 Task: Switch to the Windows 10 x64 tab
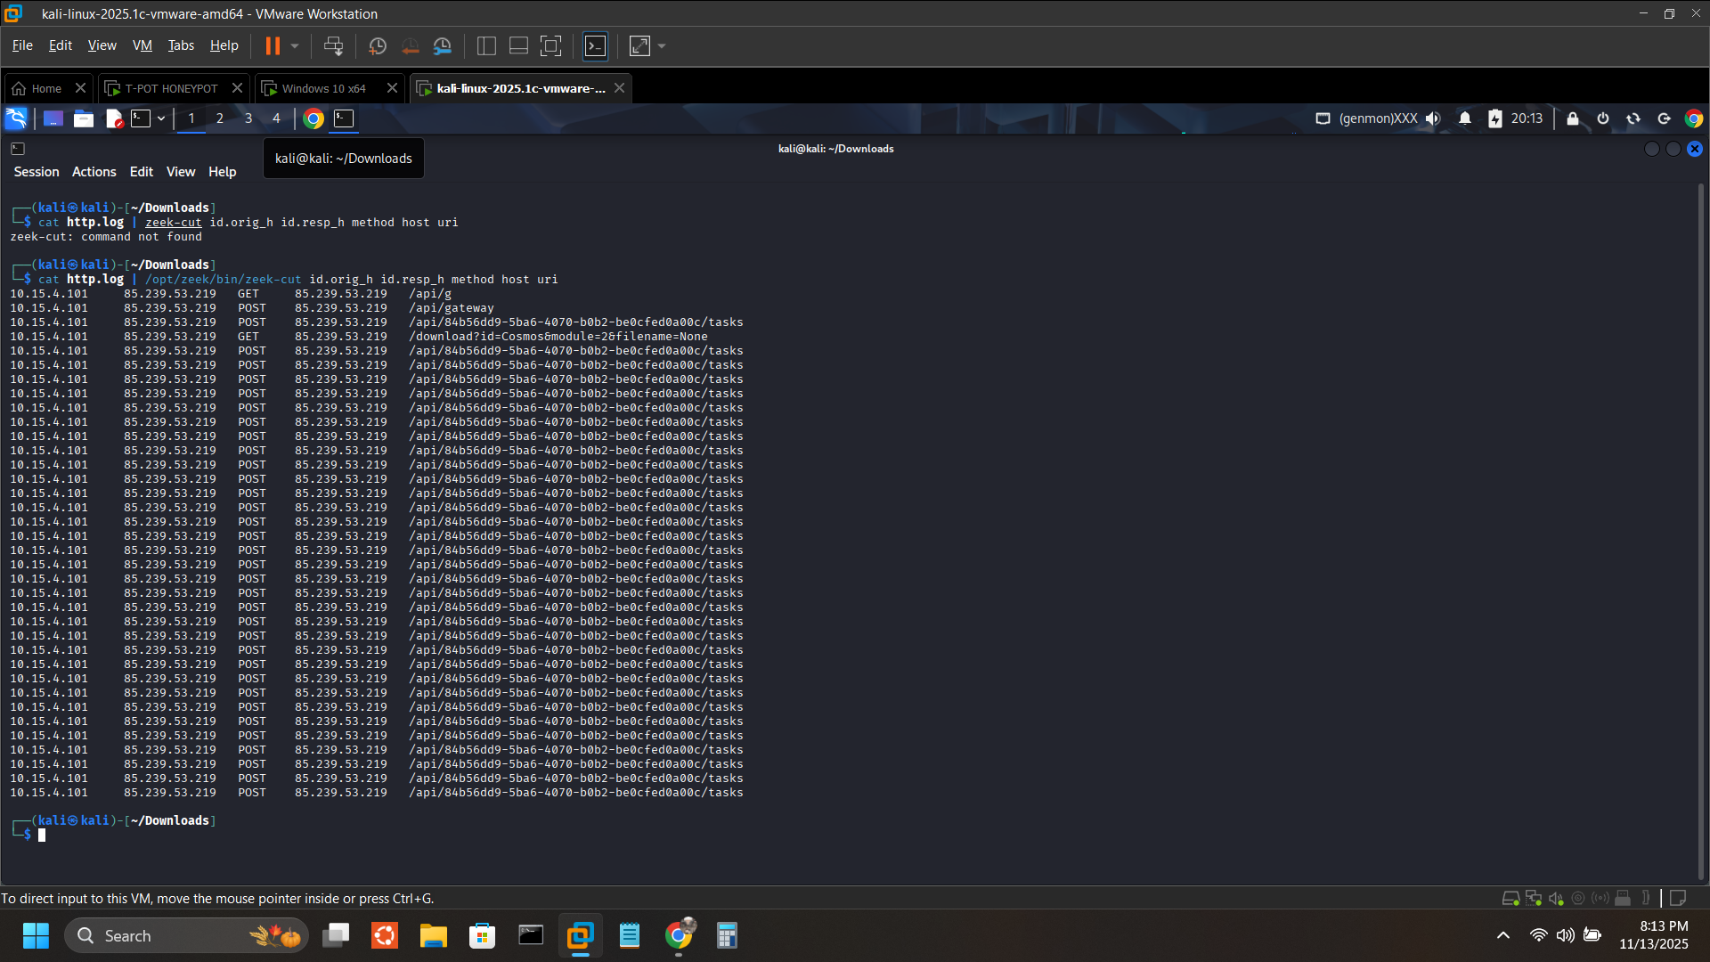coord(324,88)
